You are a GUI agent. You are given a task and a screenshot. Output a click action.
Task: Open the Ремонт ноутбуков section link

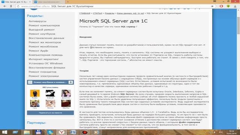coord(42,34)
